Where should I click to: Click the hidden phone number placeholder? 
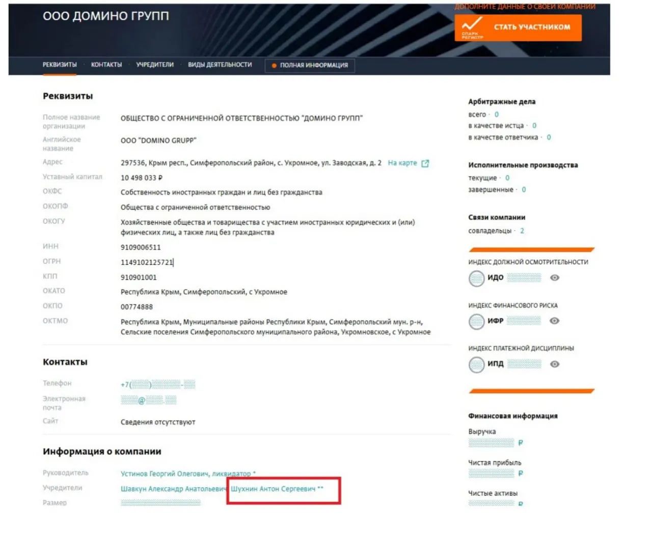(x=159, y=385)
